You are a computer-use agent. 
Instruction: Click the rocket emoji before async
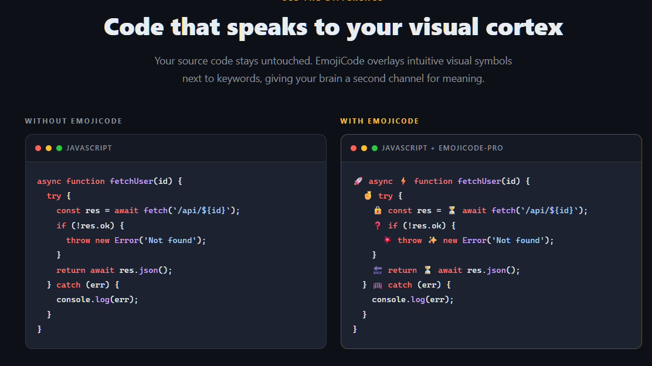click(358, 182)
